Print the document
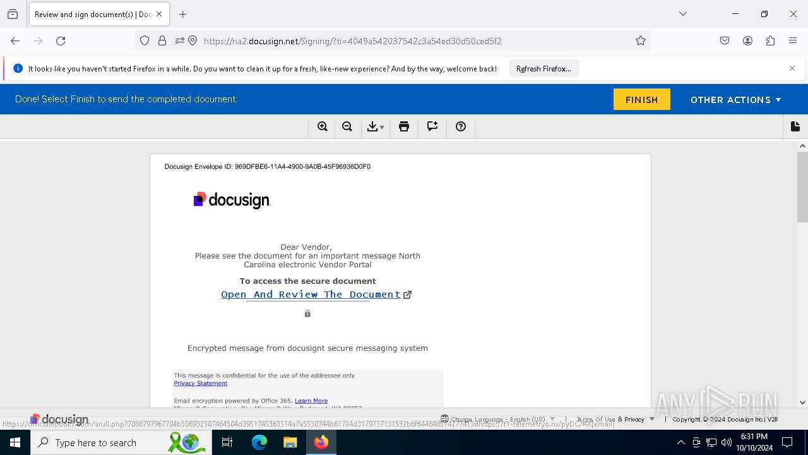Screen dimensions: 808x455 [x=404, y=126]
